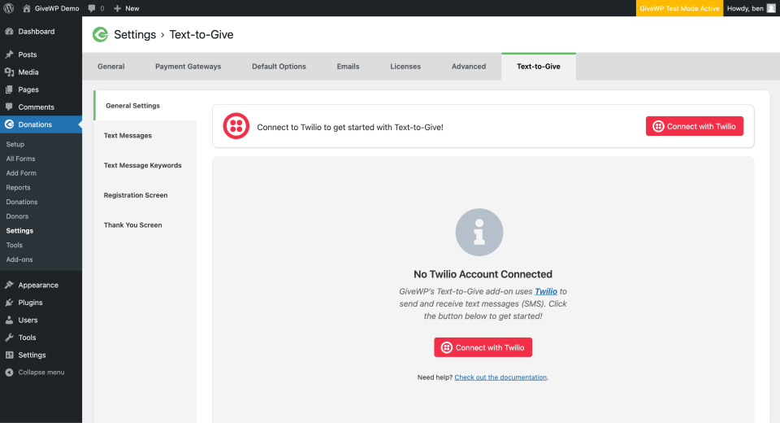Click the Tools wrench icon
Image resolution: width=780 pixels, height=423 pixels.
pos(9,338)
